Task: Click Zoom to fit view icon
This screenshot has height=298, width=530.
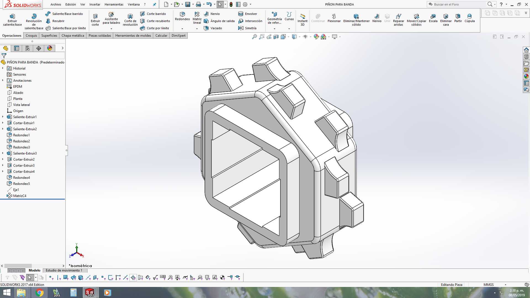Action: click(254, 37)
